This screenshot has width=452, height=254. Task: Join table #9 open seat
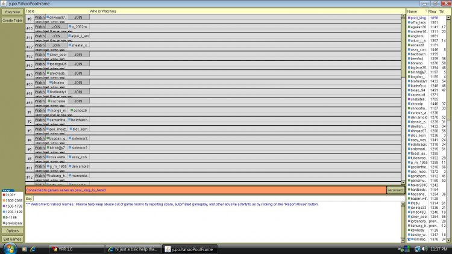click(78, 17)
